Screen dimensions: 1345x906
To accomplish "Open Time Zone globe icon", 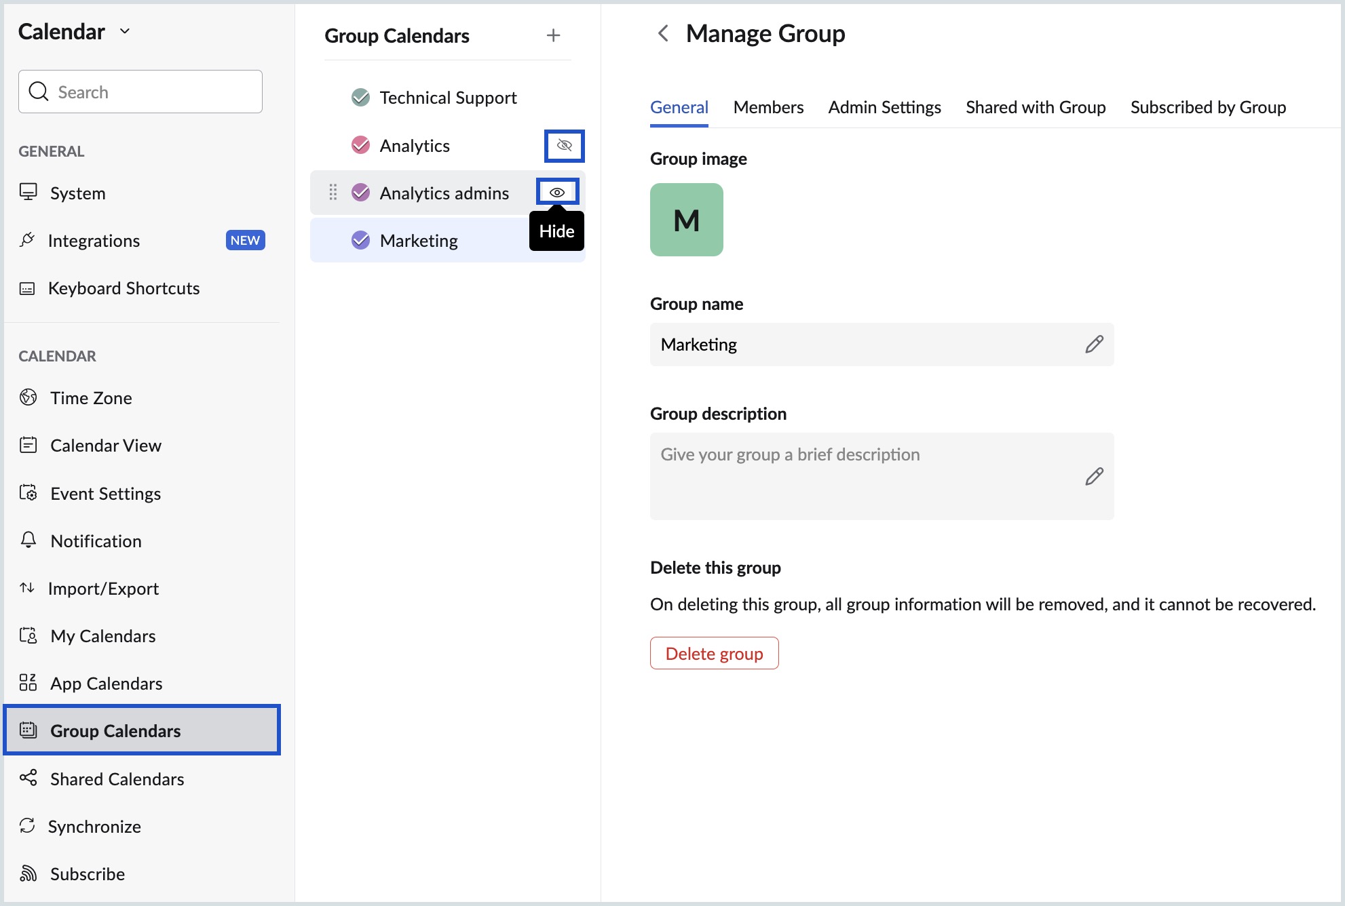I will [28, 397].
